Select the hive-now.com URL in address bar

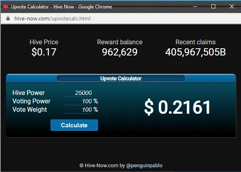pyautogui.click(x=52, y=18)
